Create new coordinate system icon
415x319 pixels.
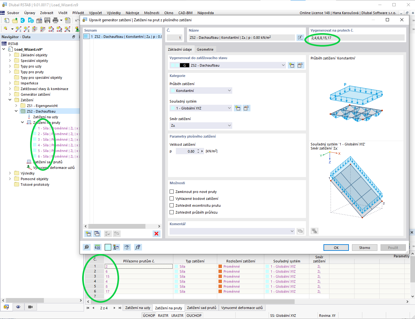tap(238, 108)
